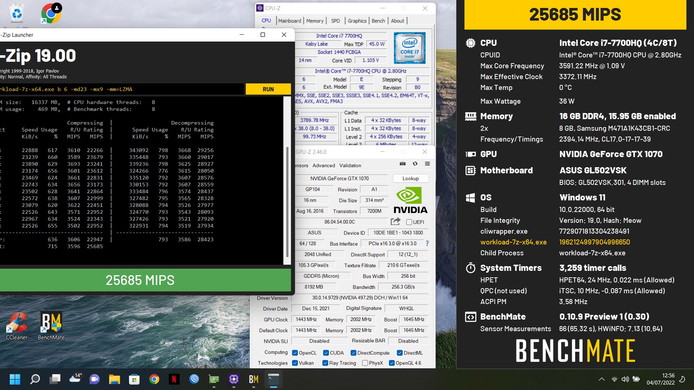Open the Focus assist moon tray icon
This screenshot has height=390, width=694.
coord(682,379)
